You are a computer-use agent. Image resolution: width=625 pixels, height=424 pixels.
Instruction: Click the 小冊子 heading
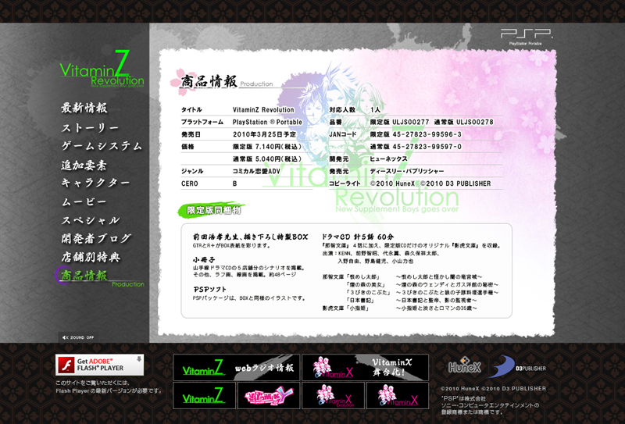204,260
